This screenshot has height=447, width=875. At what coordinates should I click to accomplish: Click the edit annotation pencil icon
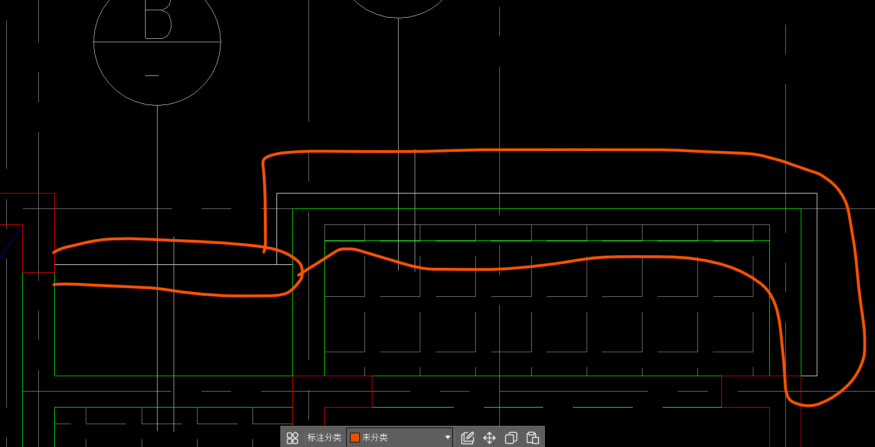pyautogui.click(x=468, y=438)
